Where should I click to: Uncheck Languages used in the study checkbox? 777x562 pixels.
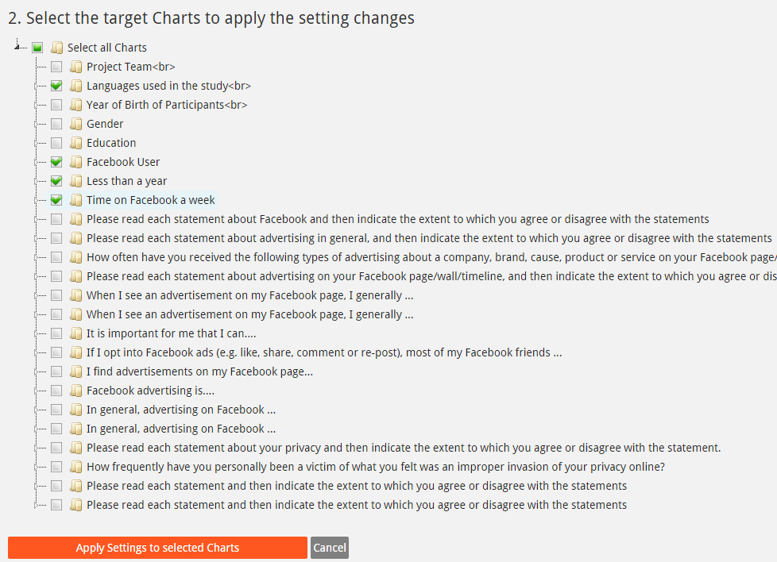(56, 86)
